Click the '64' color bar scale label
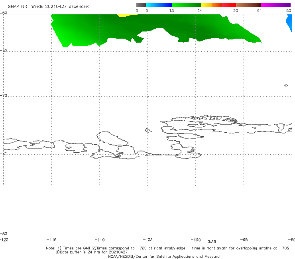The width and height of the screenshot is (295, 259). [260, 11]
